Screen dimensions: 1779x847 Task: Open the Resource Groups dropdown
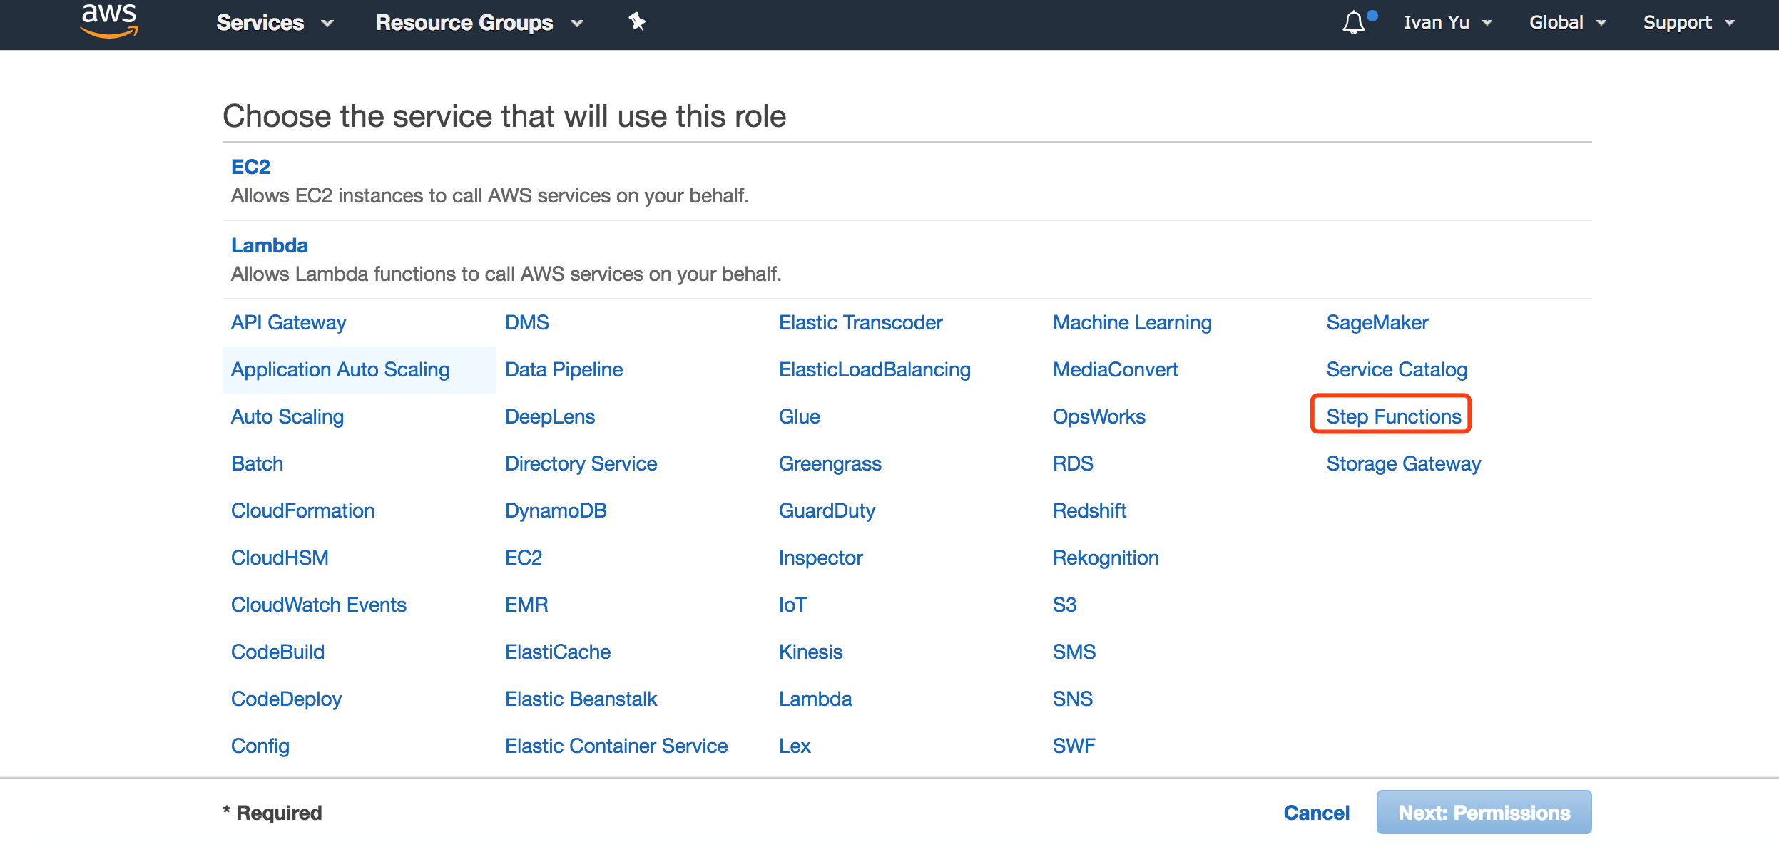(x=479, y=23)
